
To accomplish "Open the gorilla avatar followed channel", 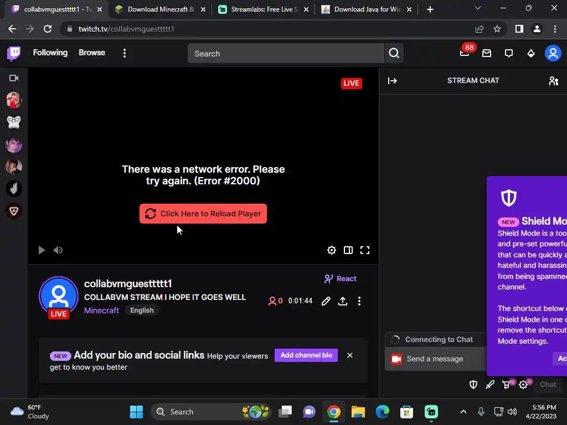I will click(x=14, y=122).
